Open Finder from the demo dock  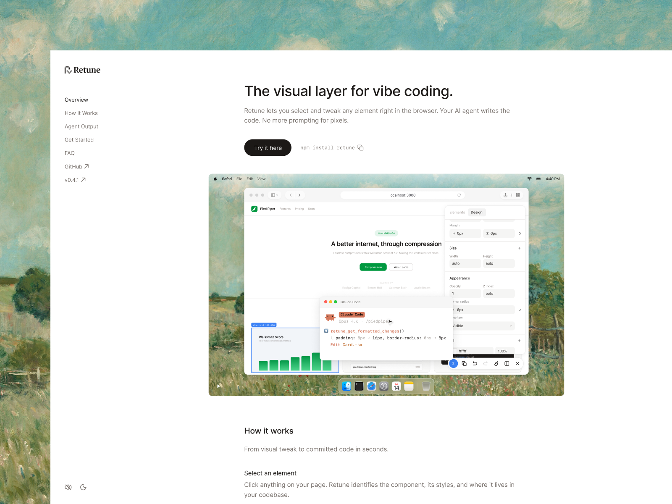[x=346, y=386]
